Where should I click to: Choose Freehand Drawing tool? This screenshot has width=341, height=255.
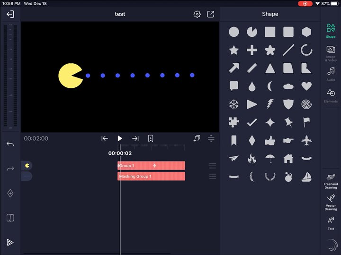click(x=331, y=181)
